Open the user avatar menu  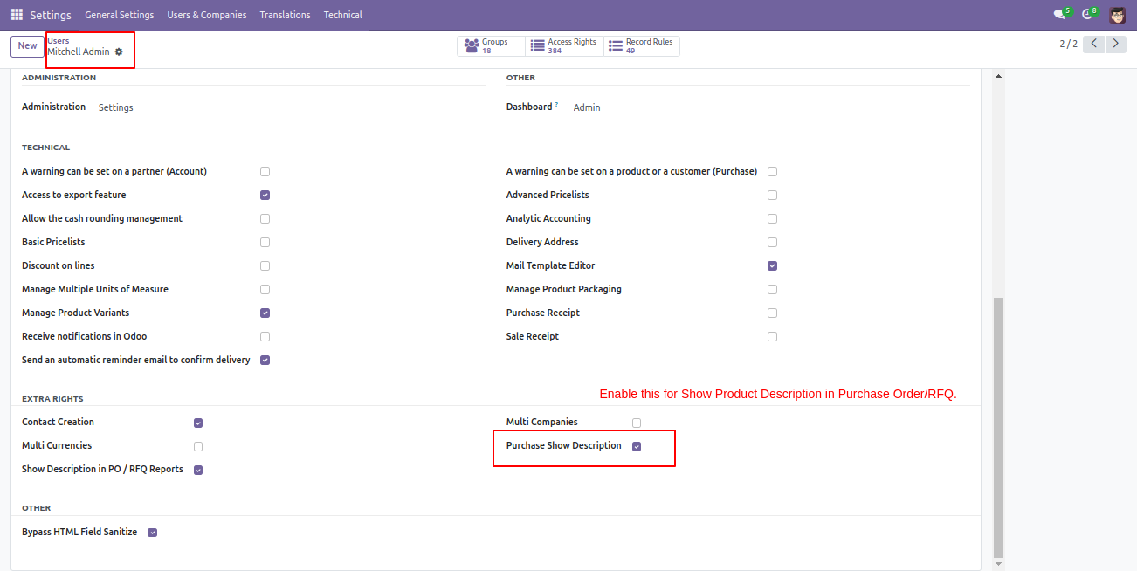pyautogui.click(x=1118, y=15)
